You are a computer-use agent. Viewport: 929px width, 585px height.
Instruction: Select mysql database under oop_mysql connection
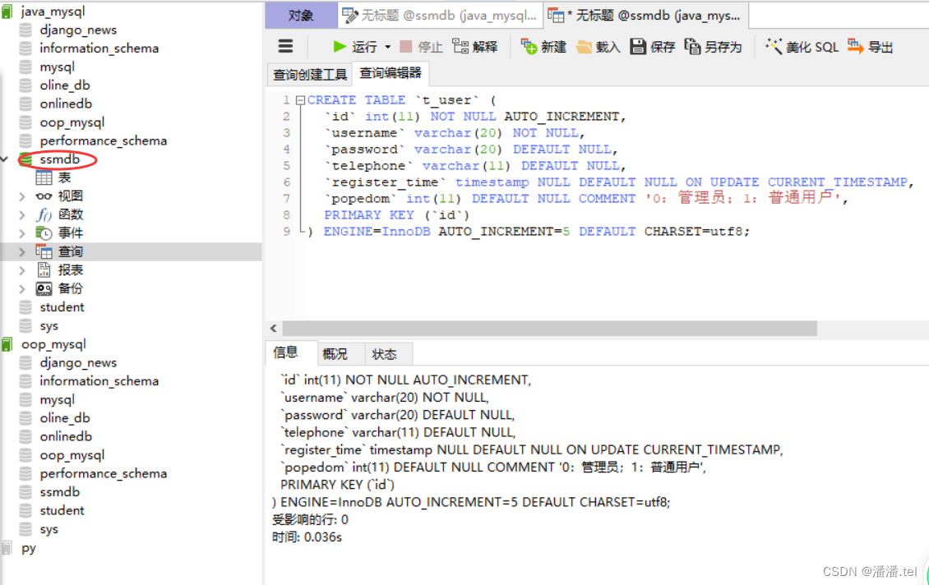[57, 399]
